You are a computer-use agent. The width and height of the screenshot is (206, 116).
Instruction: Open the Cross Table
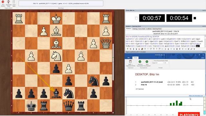pyautogui.click(x=14, y=4)
